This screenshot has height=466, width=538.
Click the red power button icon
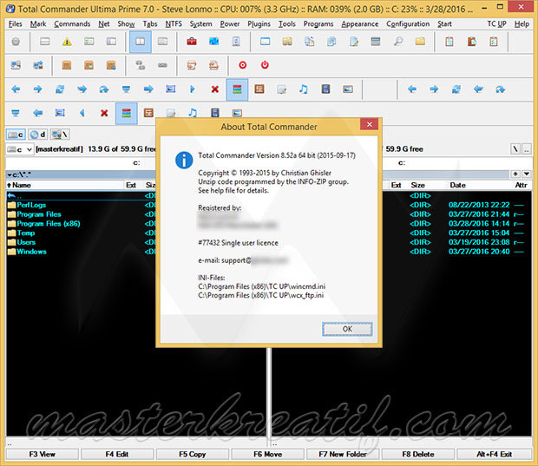coord(265,65)
